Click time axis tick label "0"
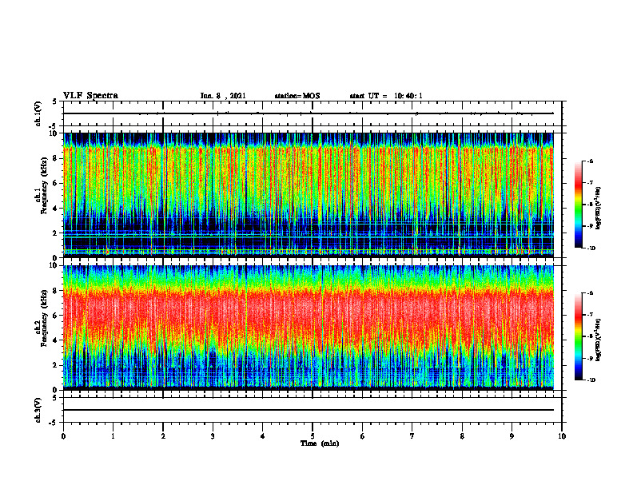The height and width of the screenshot is (489, 633). point(63,436)
